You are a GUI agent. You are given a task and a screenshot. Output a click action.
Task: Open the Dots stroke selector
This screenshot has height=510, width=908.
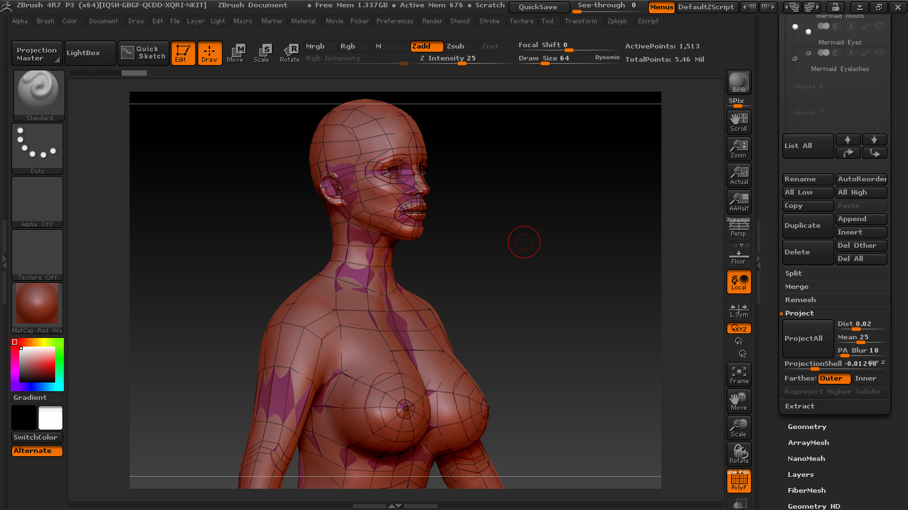[37, 149]
